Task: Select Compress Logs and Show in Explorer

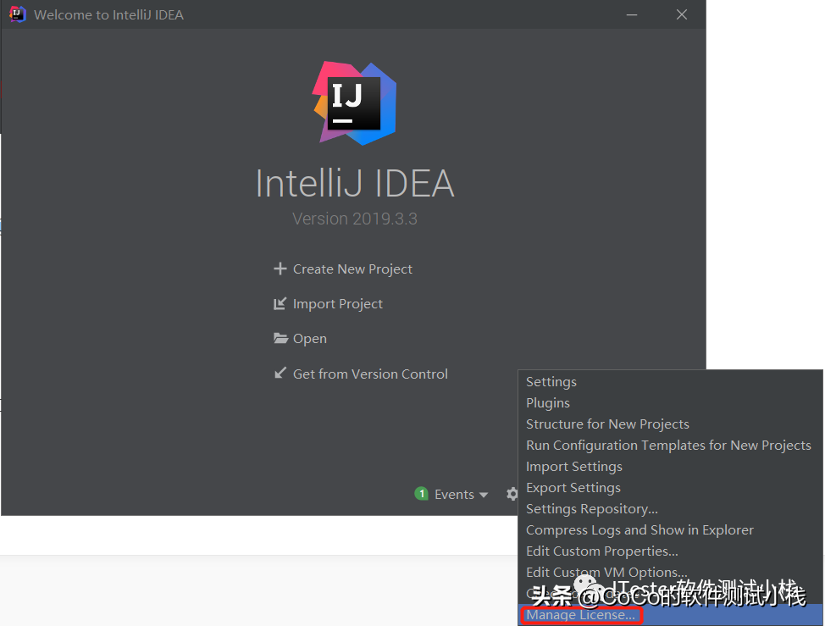Action: point(640,530)
